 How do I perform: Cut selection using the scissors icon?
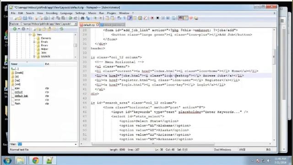(53, 18)
